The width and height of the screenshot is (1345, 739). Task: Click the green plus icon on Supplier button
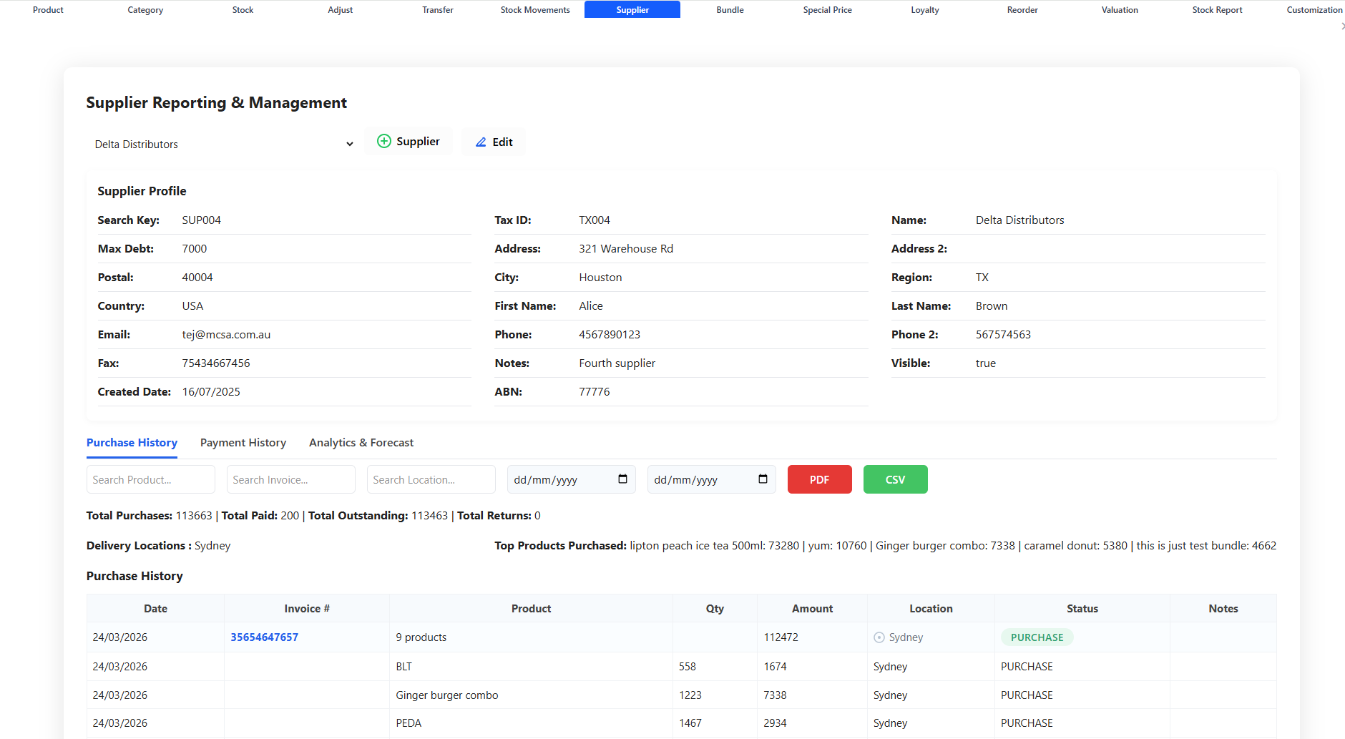(x=384, y=141)
